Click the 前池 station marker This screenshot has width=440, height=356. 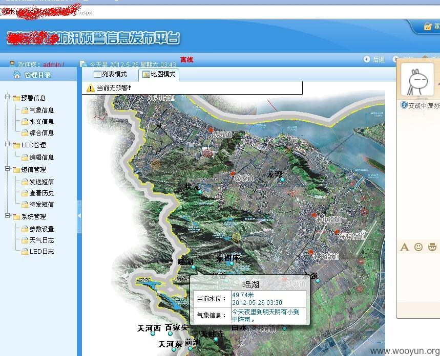coord(190,348)
